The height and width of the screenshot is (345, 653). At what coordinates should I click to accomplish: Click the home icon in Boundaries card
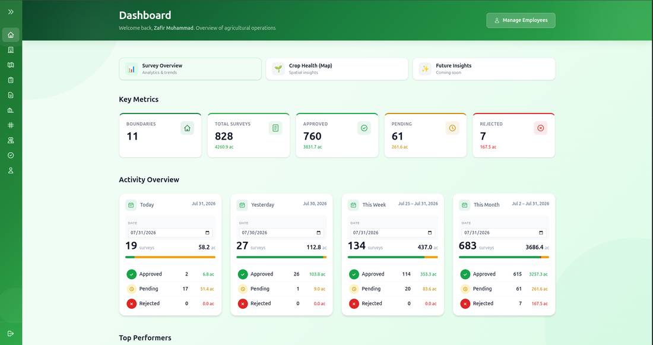pyautogui.click(x=188, y=128)
